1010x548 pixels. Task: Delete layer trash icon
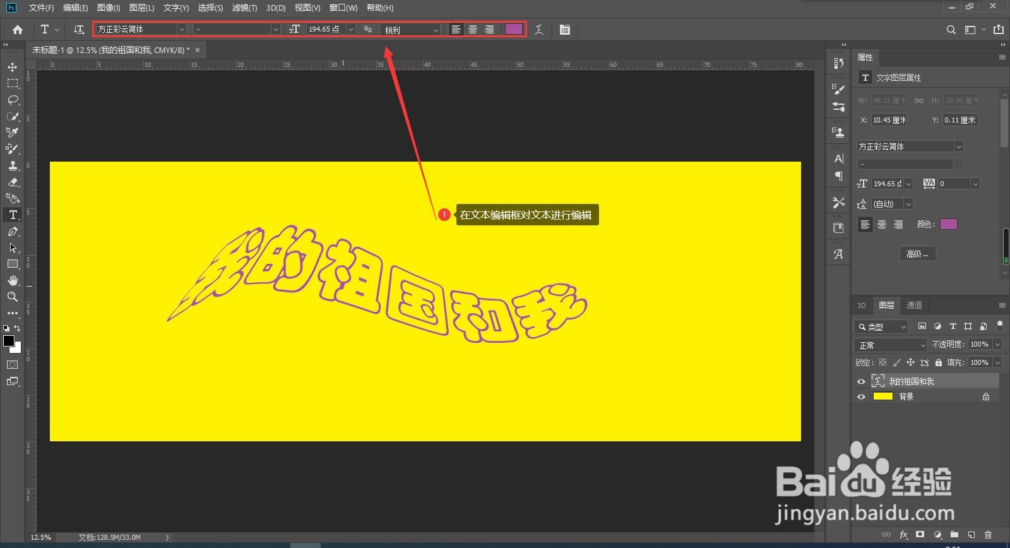(x=989, y=535)
